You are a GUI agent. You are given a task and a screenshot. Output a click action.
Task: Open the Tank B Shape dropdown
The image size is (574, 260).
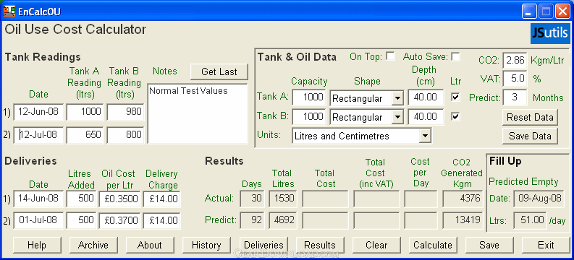click(x=397, y=117)
